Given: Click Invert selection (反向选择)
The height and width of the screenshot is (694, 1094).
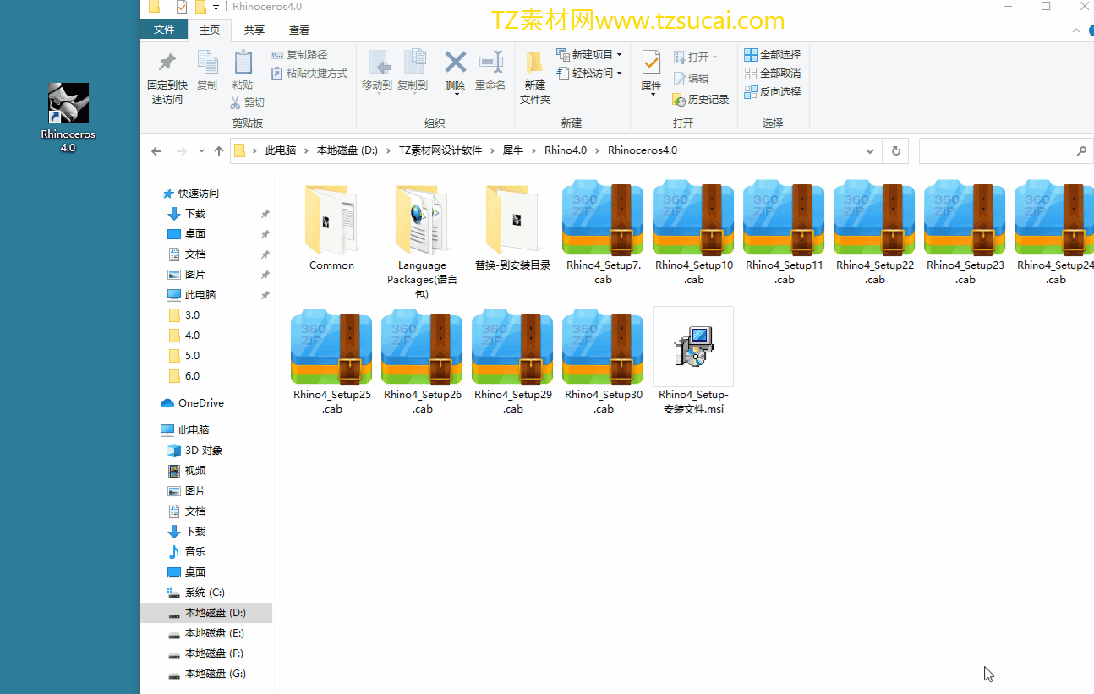Looking at the screenshot, I should coord(772,91).
